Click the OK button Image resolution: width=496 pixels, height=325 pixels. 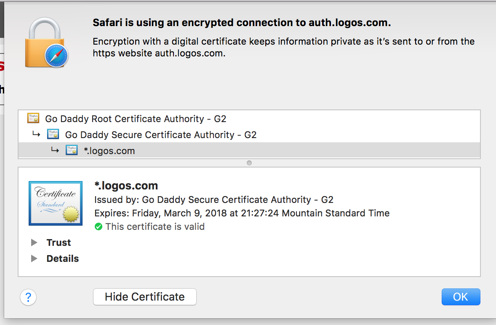(x=461, y=297)
